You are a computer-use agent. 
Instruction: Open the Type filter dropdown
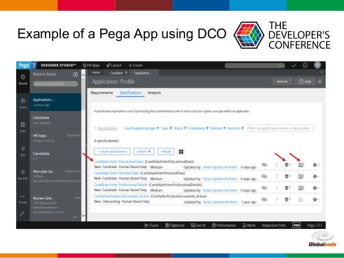[x=167, y=128]
